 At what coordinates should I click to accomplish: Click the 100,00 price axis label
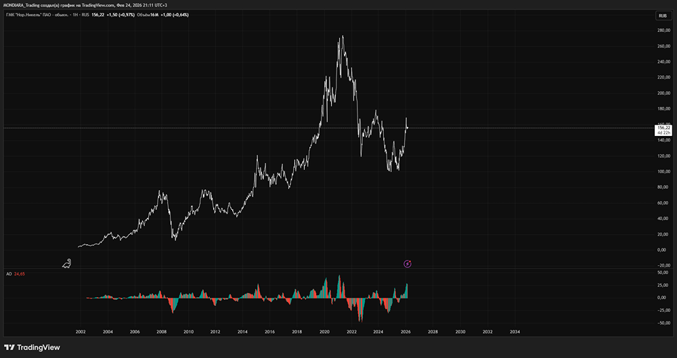coord(664,171)
